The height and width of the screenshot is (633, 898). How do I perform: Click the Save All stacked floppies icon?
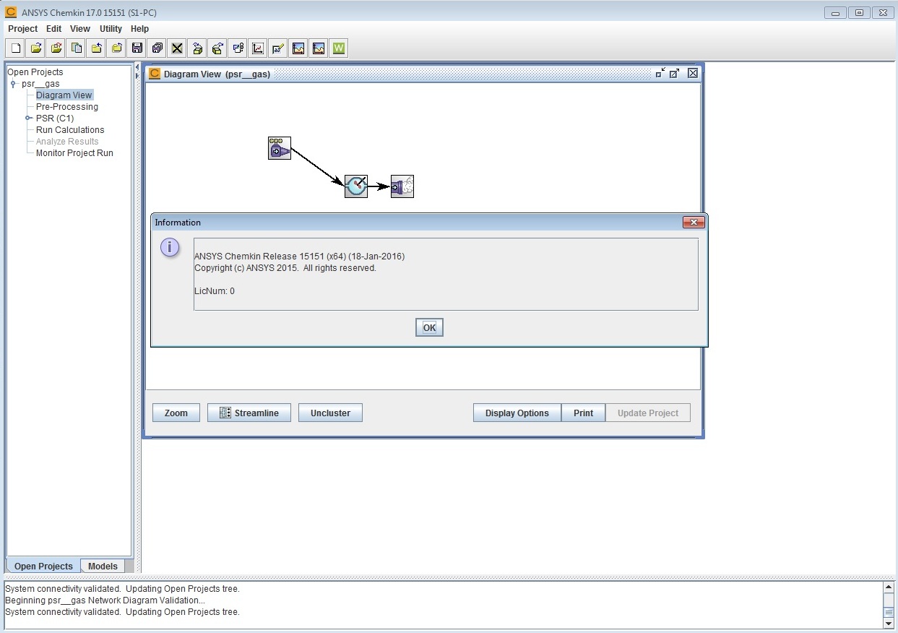pyautogui.click(x=157, y=48)
